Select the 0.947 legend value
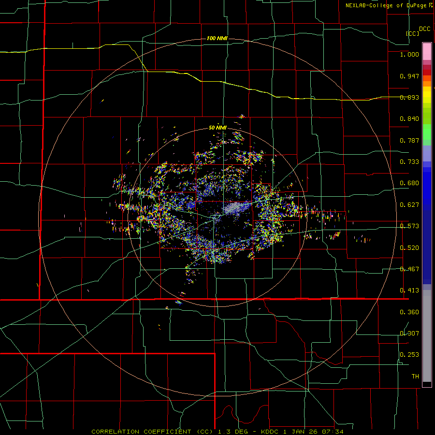The image size is (435, 435). pos(409,76)
